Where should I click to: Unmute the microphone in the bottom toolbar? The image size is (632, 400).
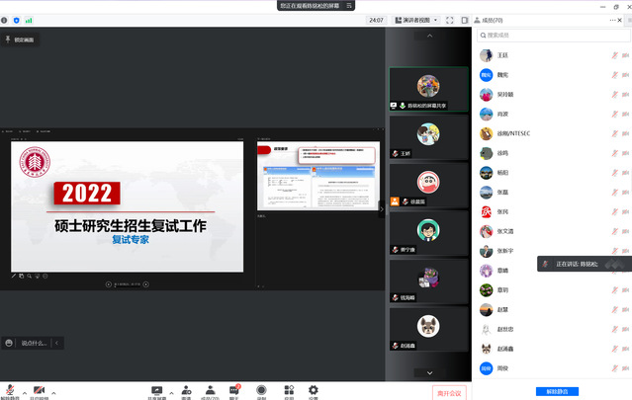coord(10,390)
